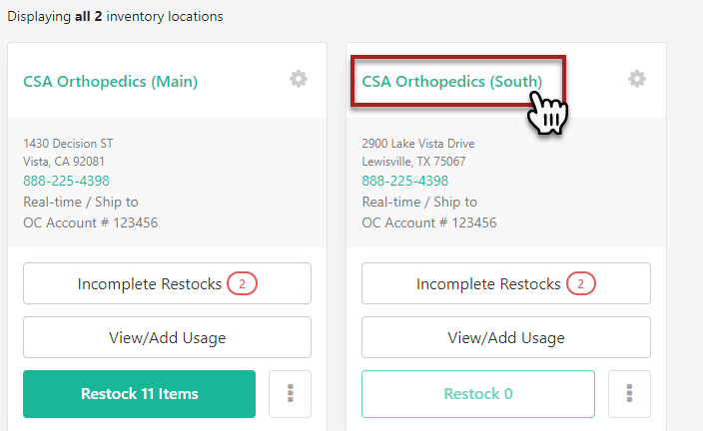
Task: Click the red 2 badge on South location
Action: [581, 283]
